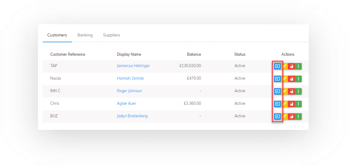The image size is (348, 166).
Task: Click the blue enter icon for Hannah Zemlak
Action: tap(277, 79)
